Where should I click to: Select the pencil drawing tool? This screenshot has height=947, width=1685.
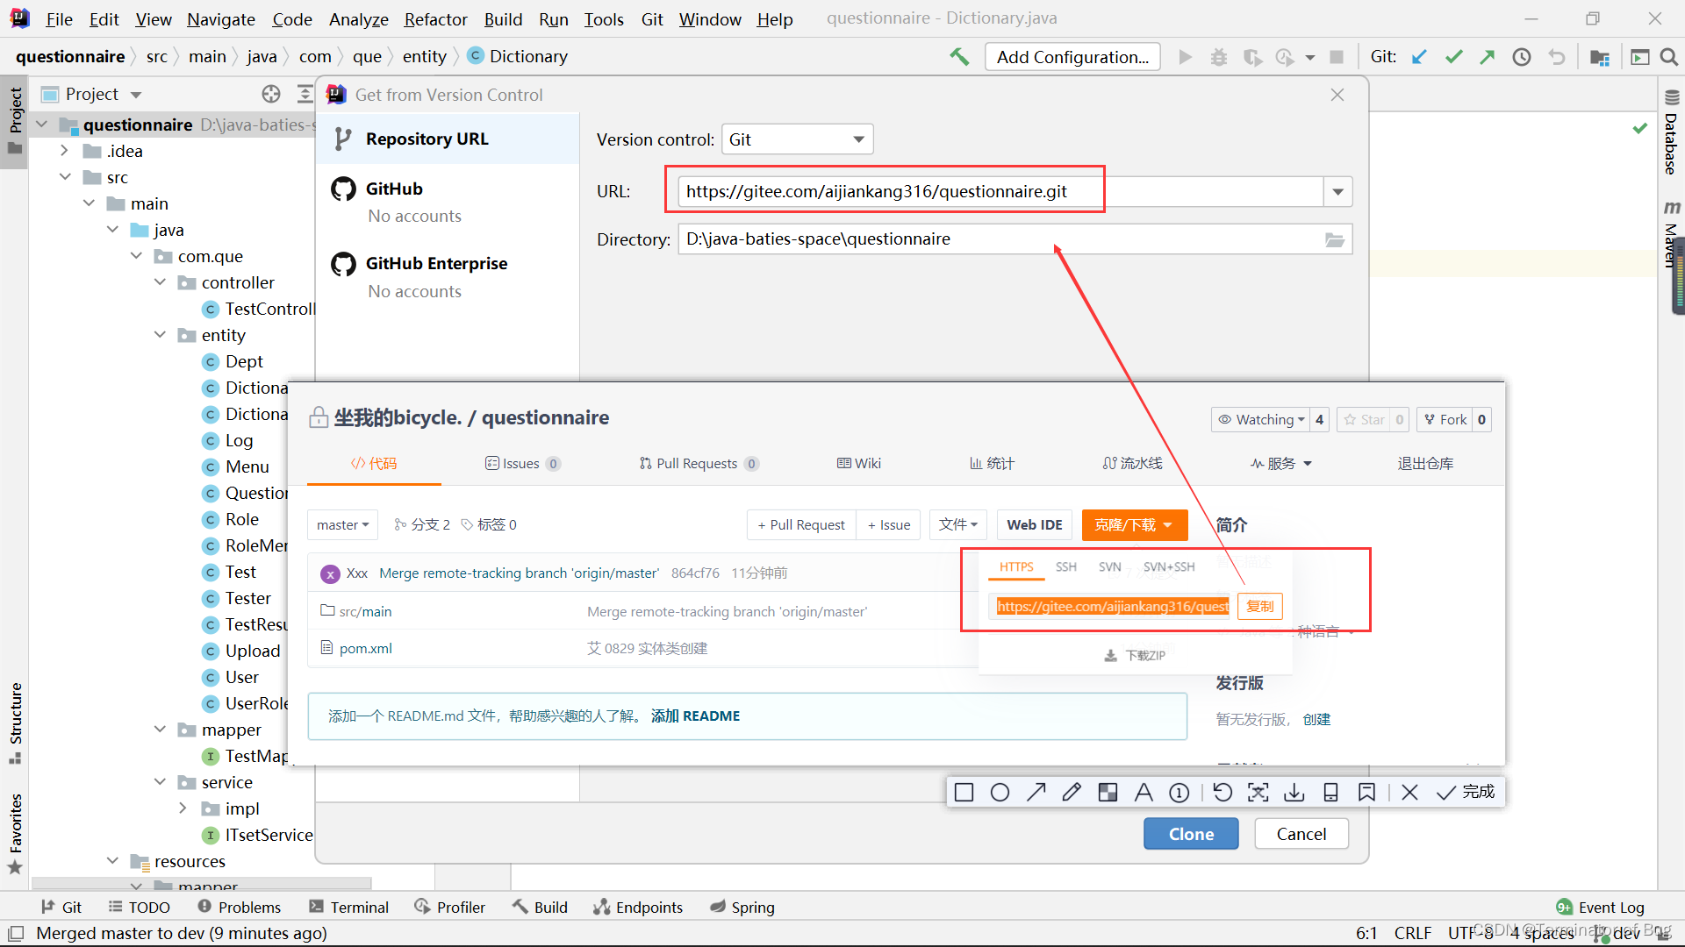pos(1072,793)
